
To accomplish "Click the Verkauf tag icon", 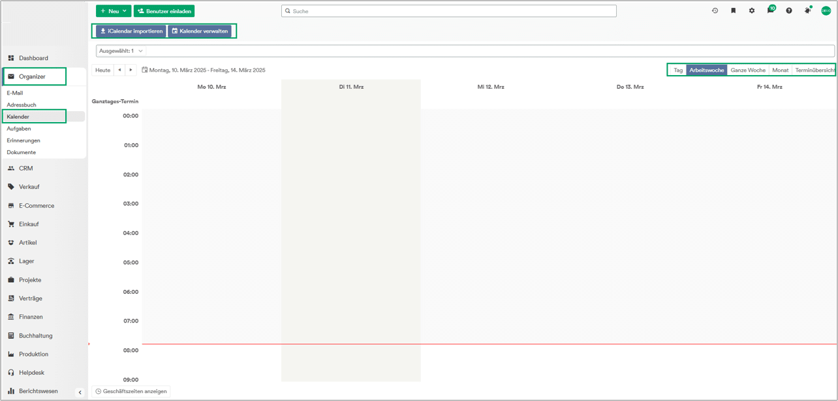I will point(11,187).
